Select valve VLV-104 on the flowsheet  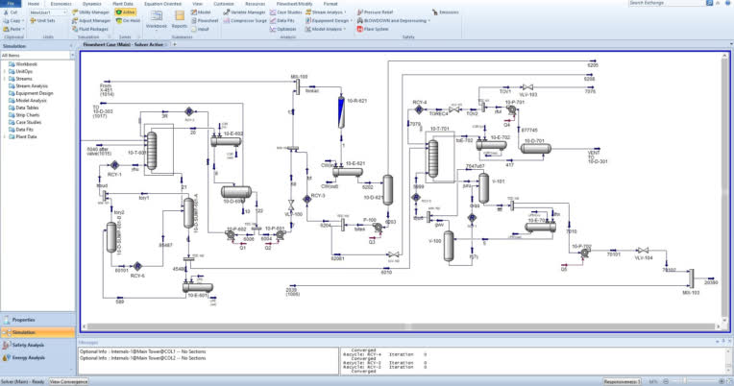643,251
